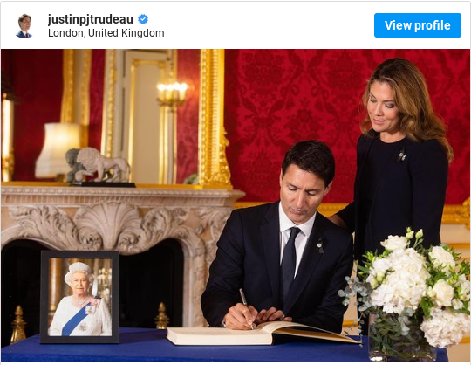Image resolution: width=471 pixels, height=365 pixels.
Task: Click the lion statue on the mantelpiece
Action: click(99, 165)
